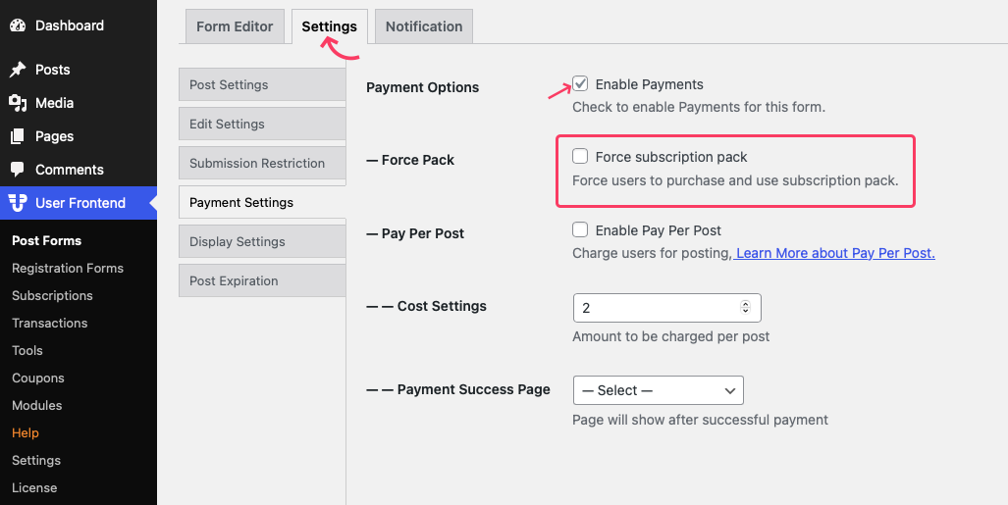
Task: Click the Media icon in sidebar
Action: (18, 103)
